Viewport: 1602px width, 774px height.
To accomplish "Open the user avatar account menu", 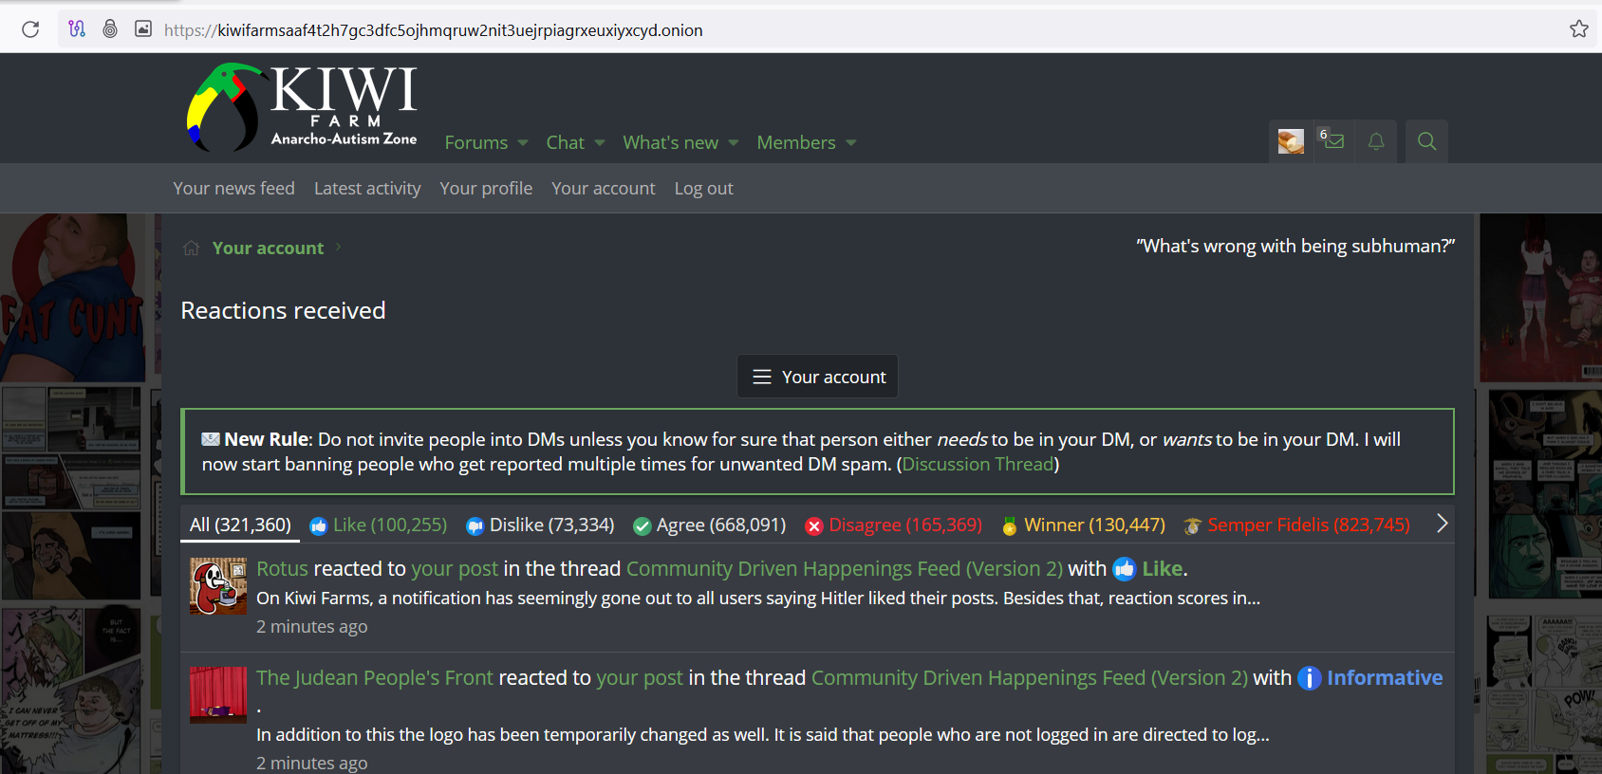I will pos(1291,141).
